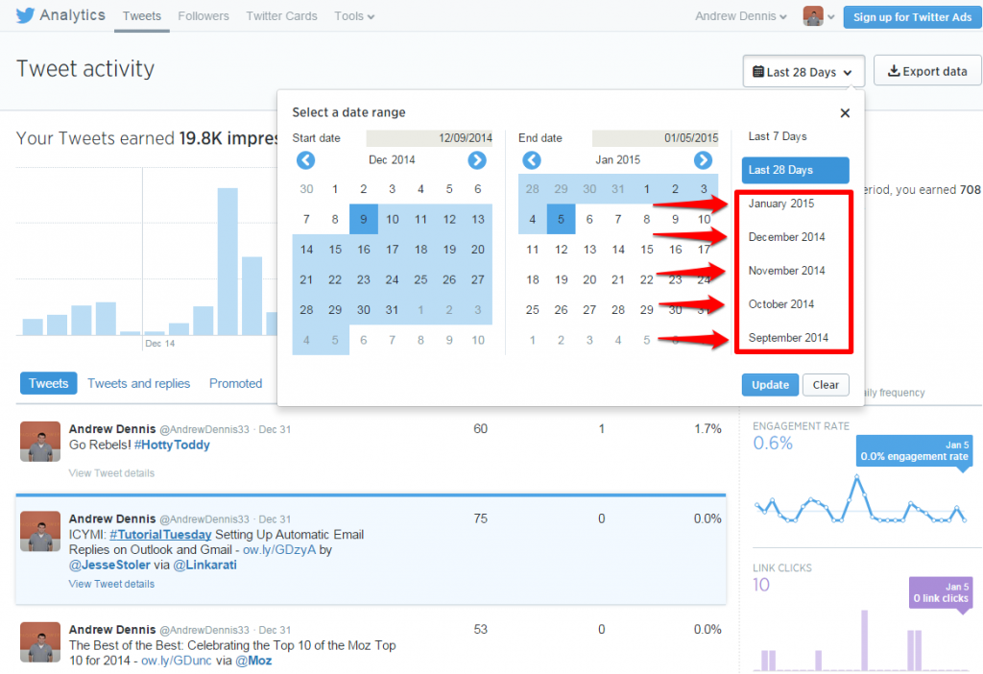Click the Twitter bird logo
Screen dimensions: 983x674
[26, 14]
